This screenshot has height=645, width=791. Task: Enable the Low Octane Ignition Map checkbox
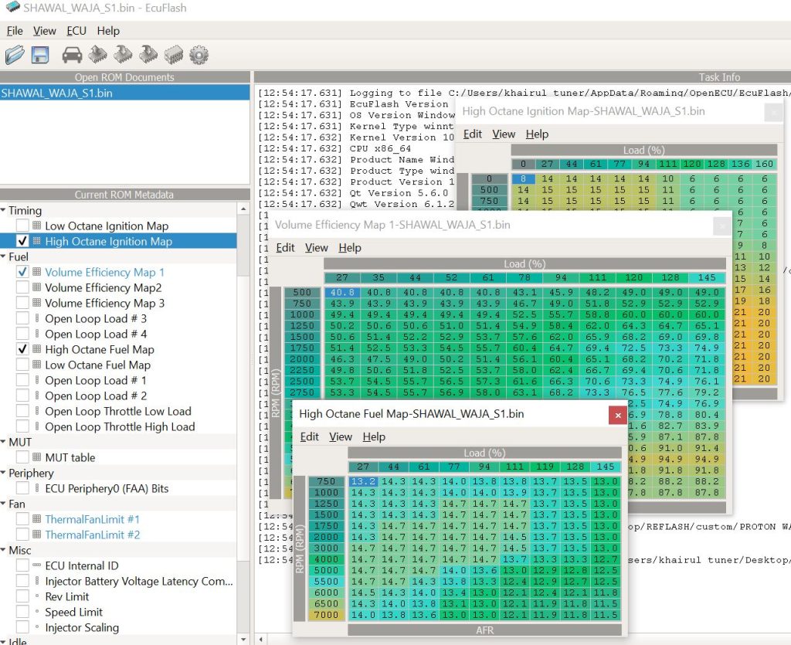(22, 226)
